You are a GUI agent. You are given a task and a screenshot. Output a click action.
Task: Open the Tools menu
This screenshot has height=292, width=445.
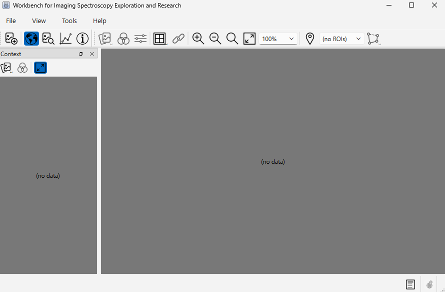coord(69,21)
